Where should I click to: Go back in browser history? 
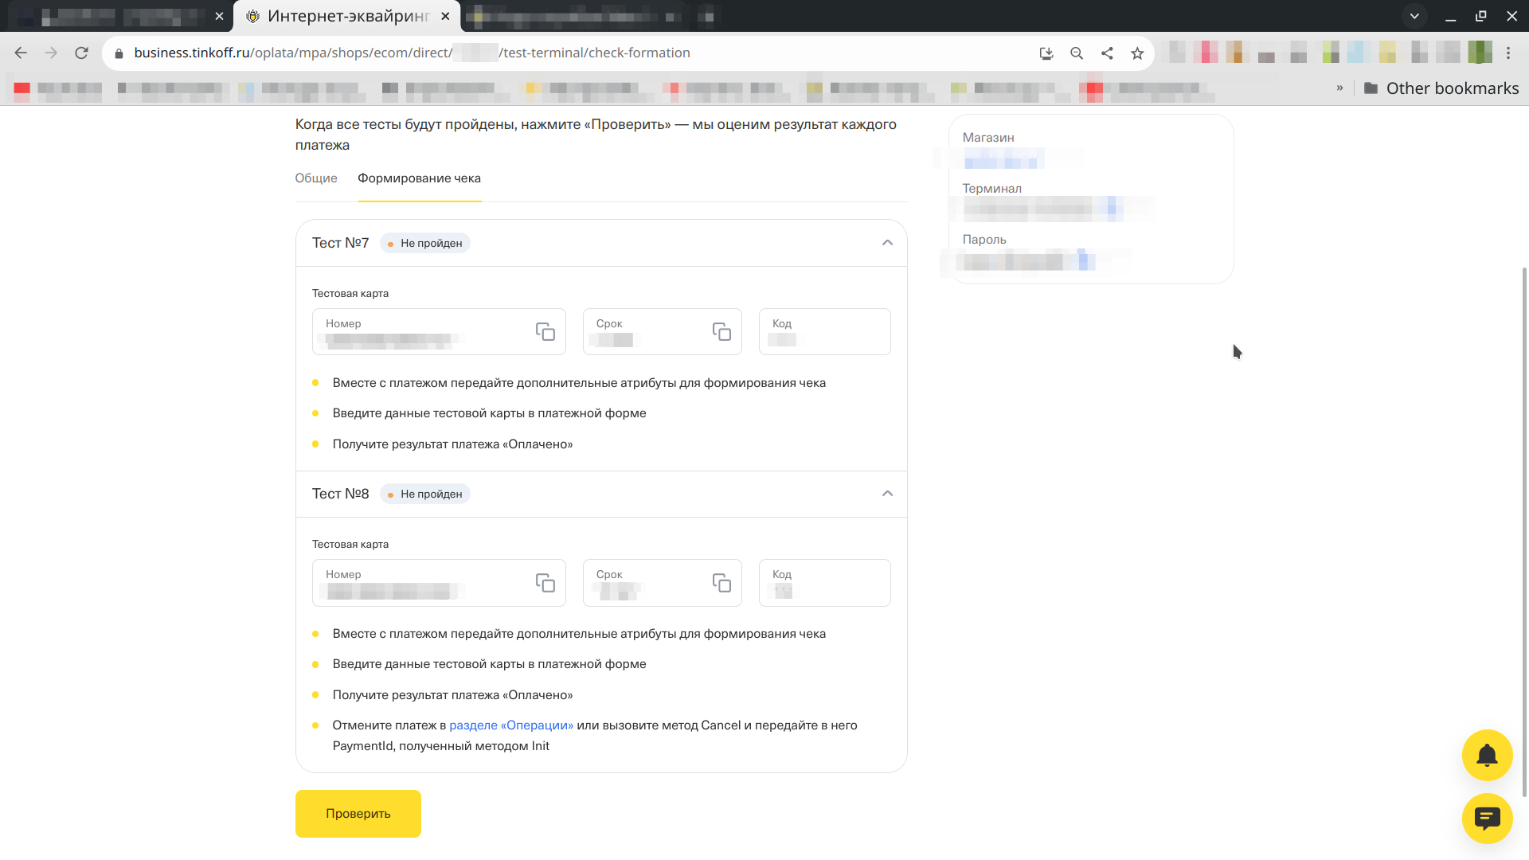[21, 53]
